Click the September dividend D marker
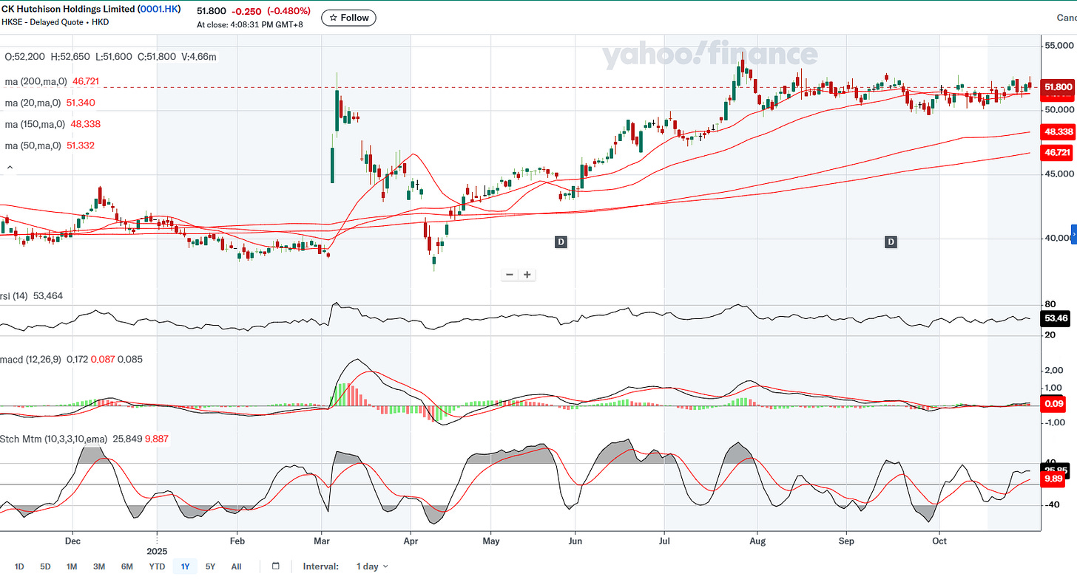 coord(891,242)
